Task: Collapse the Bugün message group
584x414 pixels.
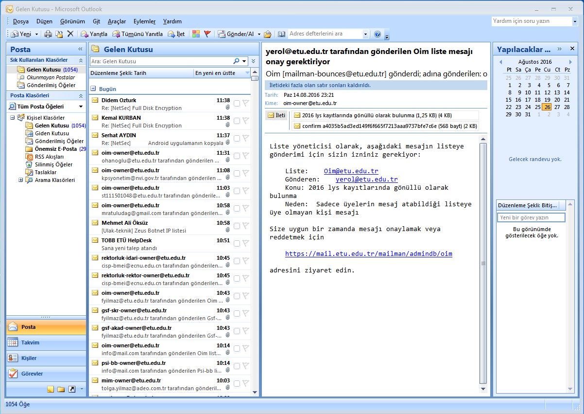Action: pyautogui.click(x=93, y=89)
